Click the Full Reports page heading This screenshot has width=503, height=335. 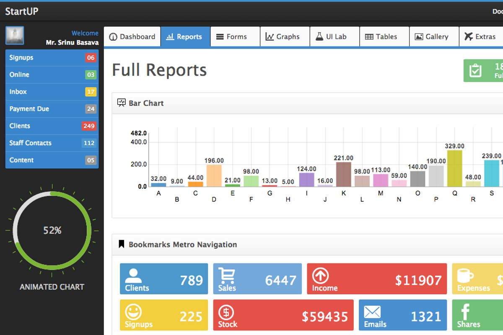point(159,70)
